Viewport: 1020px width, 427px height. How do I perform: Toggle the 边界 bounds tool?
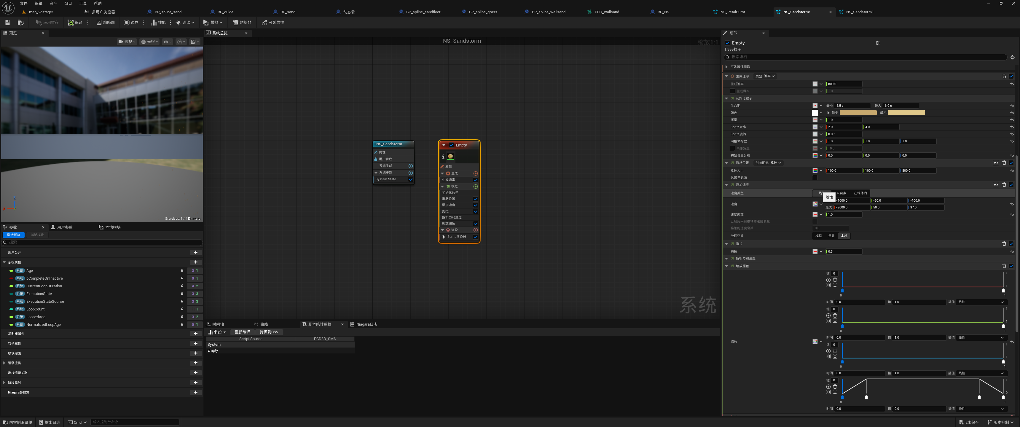click(131, 23)
